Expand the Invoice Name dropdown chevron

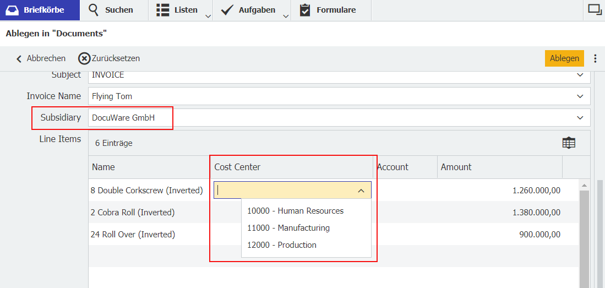tap(580, 96)
